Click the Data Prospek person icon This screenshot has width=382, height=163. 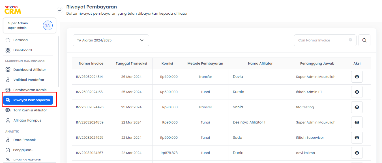click(x=8, y=140)
